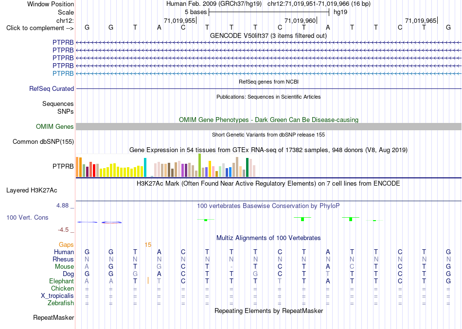Click PTPRB label beside the GTEx bar chart
Viewport: 462px width, 329px height.
coord(63,166)
